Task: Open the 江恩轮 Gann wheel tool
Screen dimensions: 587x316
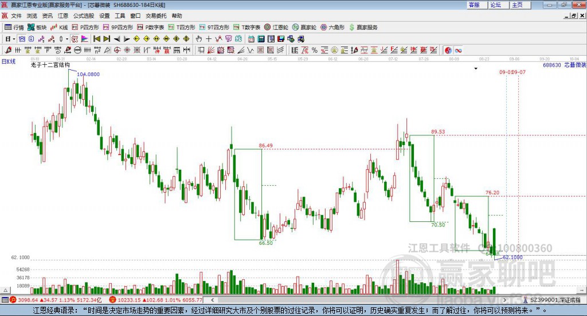Action: (x=276, y=28)
